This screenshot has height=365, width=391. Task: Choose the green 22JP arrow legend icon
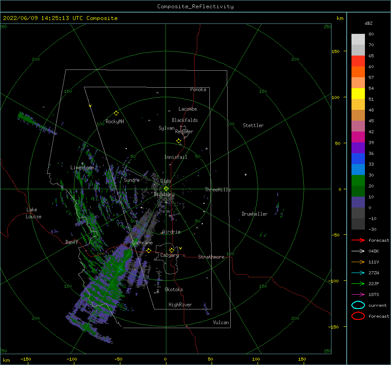[358, 283]
